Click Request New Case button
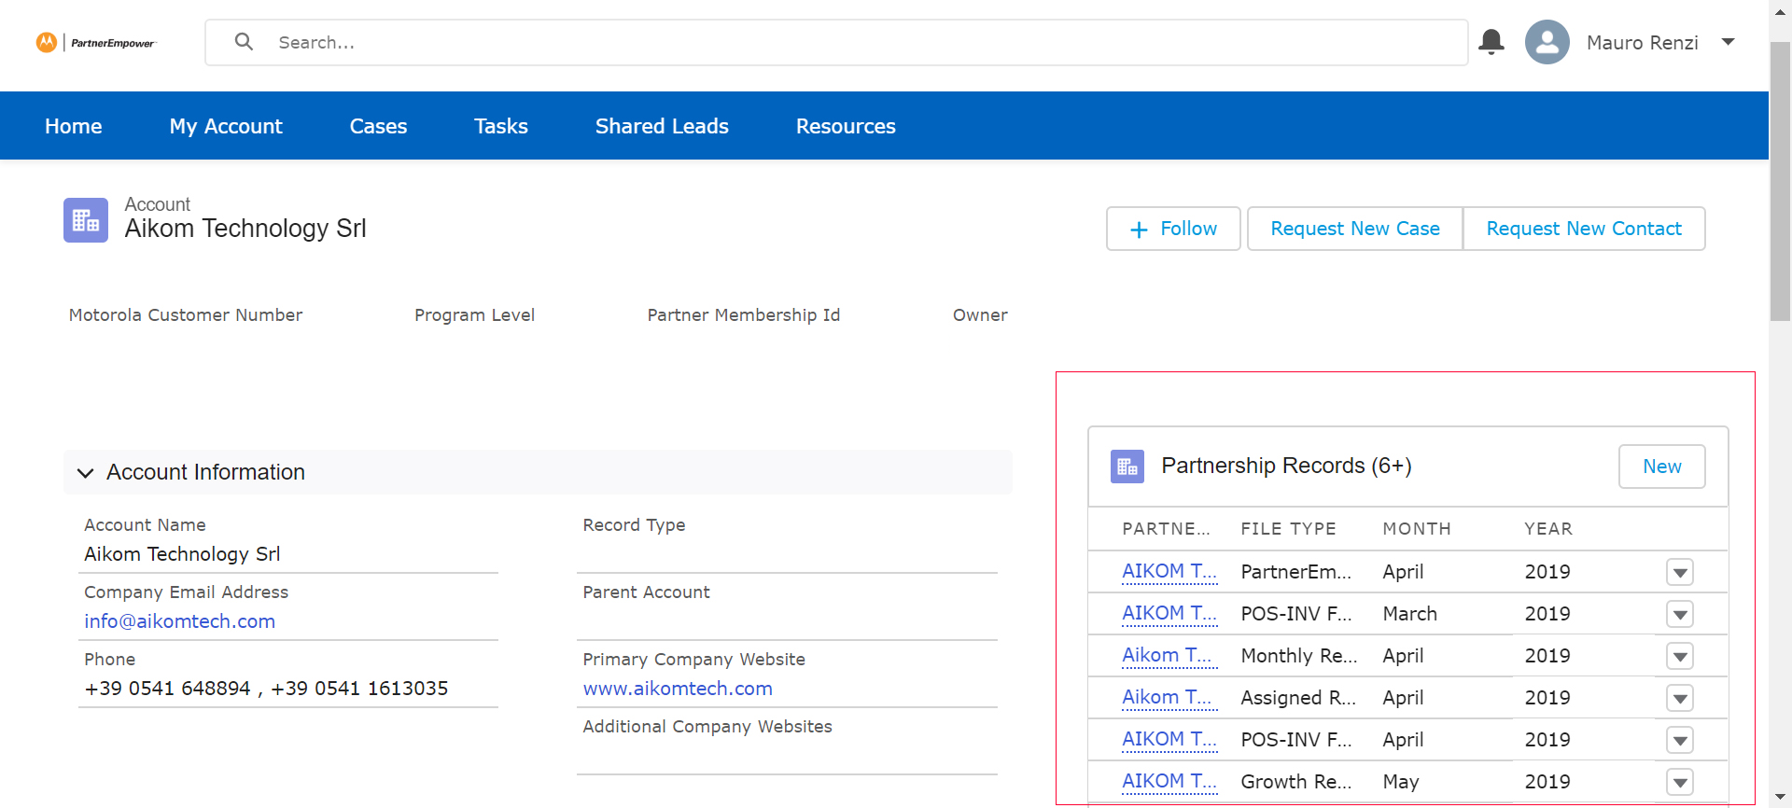Image resolution: width=1792 pixels, height=808 pixels. coord(1355,229)
